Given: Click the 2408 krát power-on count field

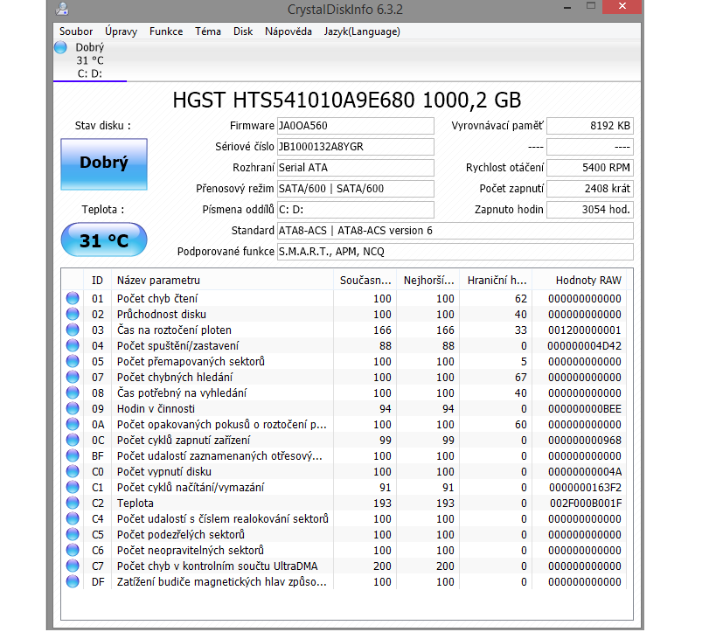Looking at the screenshot, I should 590,189.
